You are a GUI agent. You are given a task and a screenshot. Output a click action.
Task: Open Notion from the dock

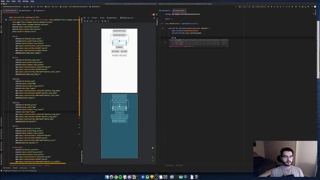(x=134, y=177)
